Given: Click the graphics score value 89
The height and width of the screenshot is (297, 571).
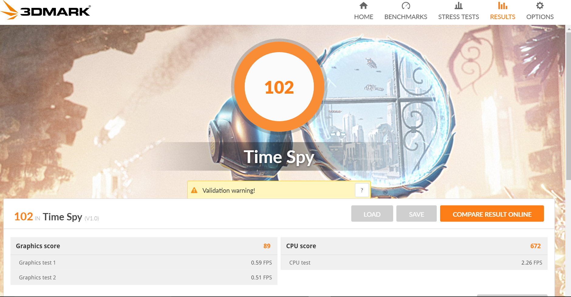Looking at the screenshot, I should 267,246.
